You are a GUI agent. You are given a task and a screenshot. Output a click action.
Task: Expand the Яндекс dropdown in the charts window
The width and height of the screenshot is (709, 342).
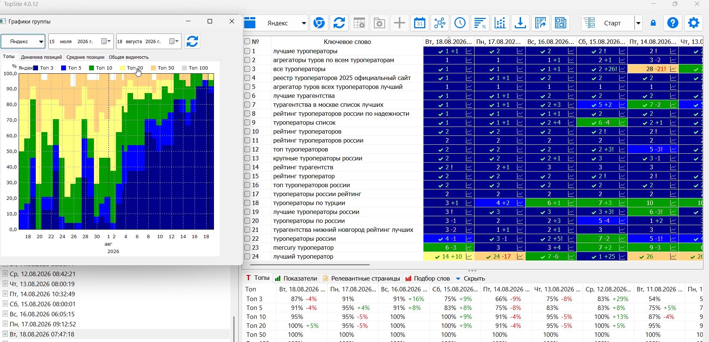(23, 41)
